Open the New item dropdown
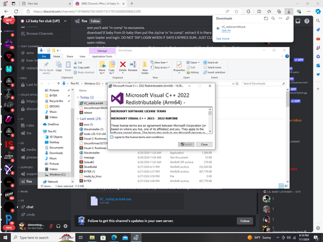This screenshot has width=323, height=242. point(159,63)
